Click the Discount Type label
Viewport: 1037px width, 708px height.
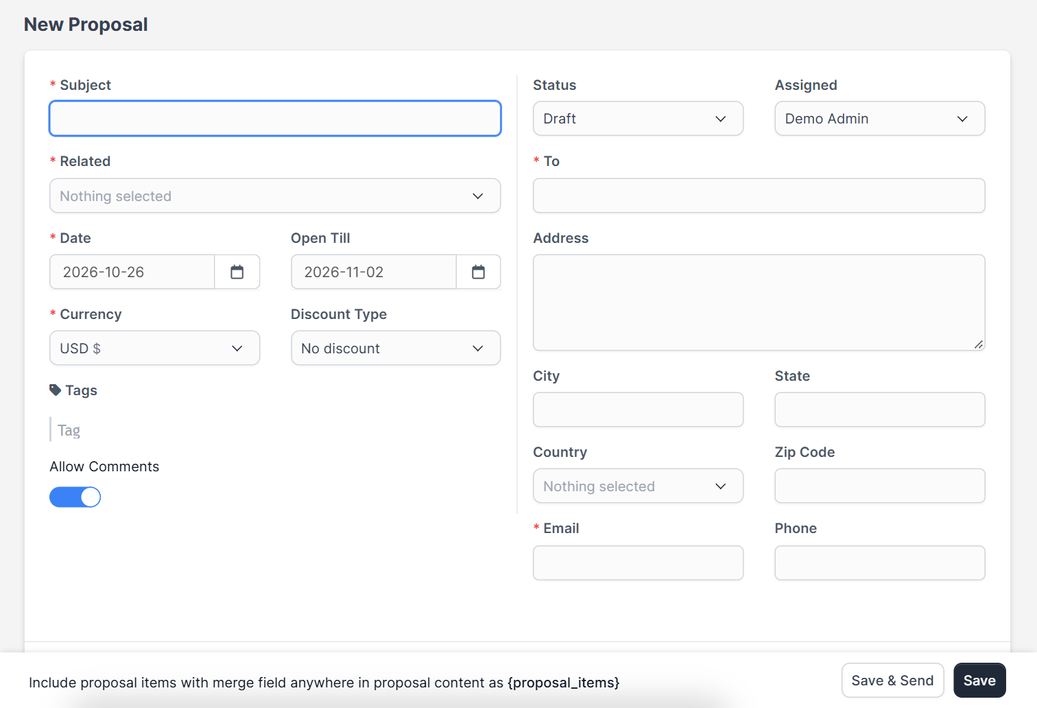point(339,314)
